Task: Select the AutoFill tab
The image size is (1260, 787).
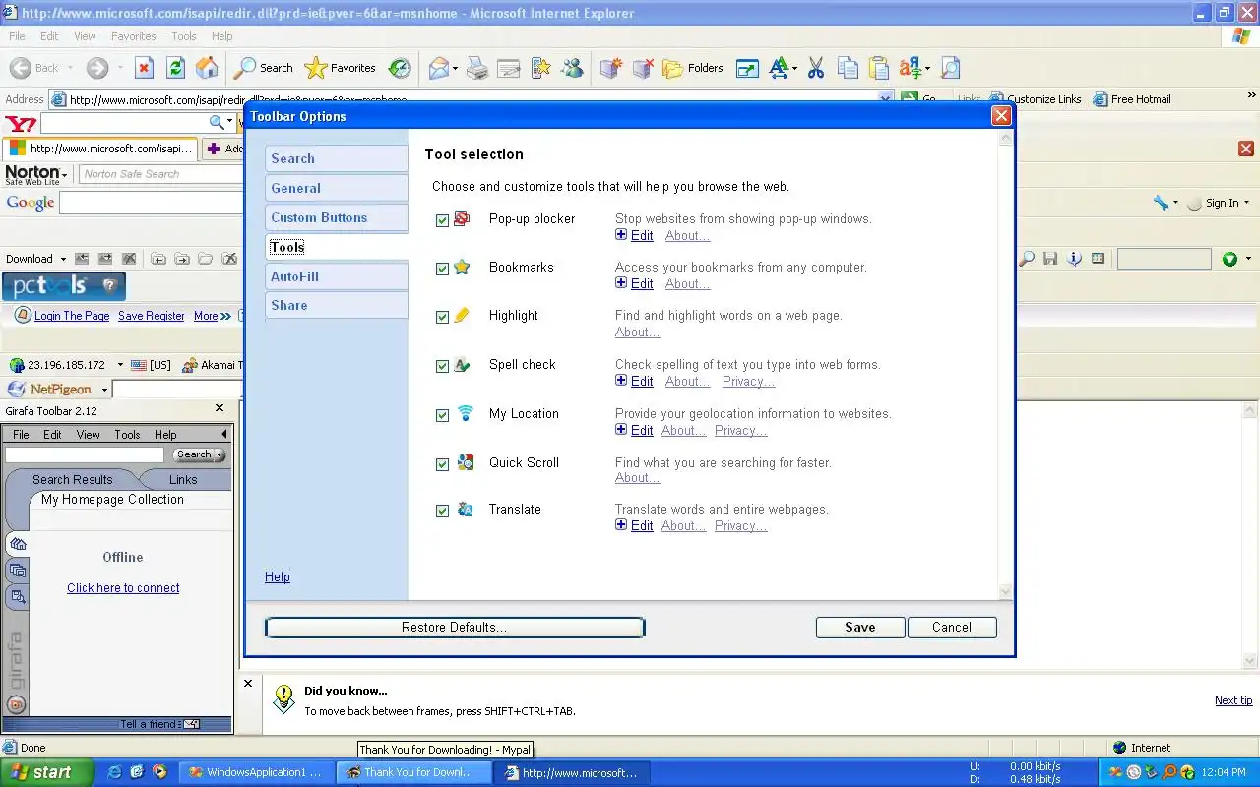Action: coord(337,276)
